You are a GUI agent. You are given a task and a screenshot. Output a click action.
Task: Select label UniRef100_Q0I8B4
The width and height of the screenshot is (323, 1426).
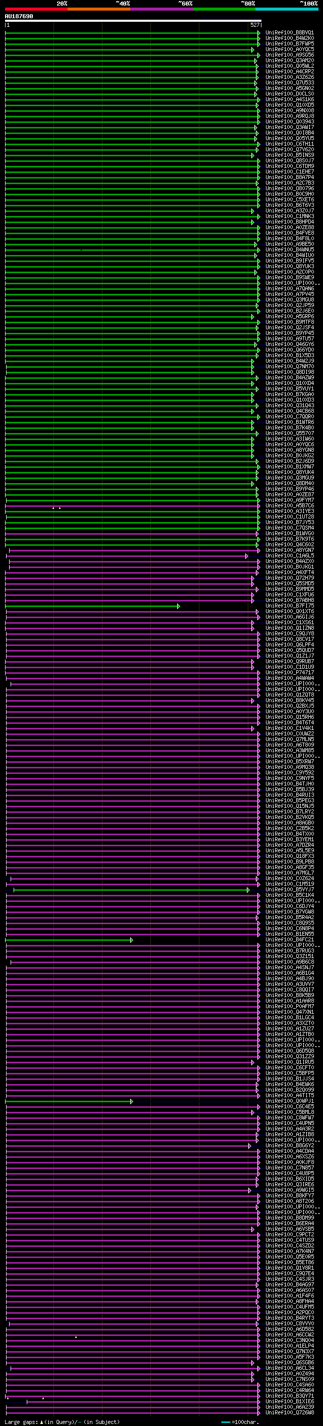[289, 133]
